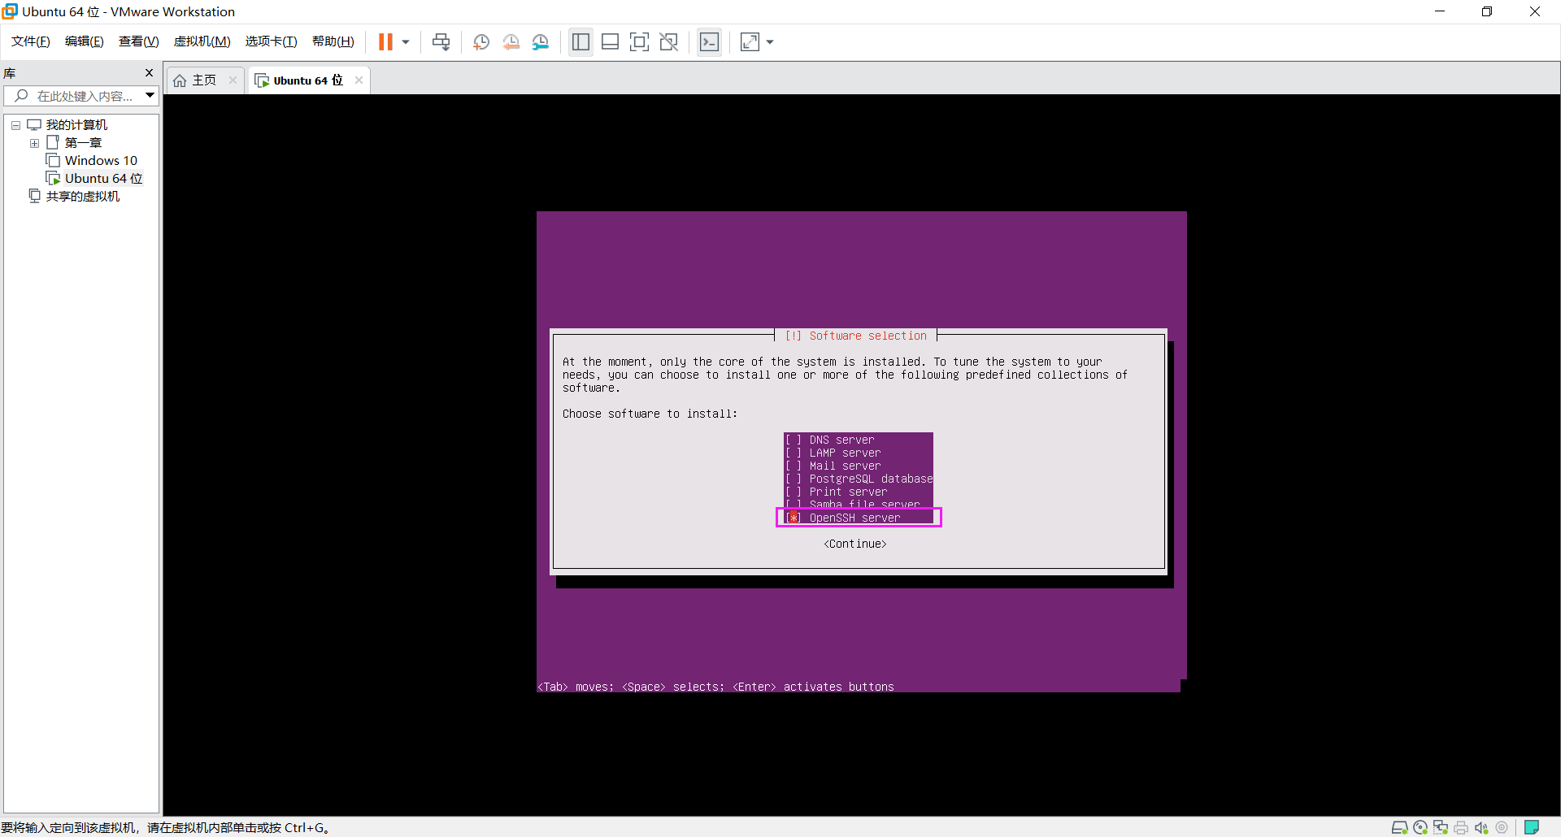
Task: Maximize or restore the VMware window
Action: [1487, 11]
